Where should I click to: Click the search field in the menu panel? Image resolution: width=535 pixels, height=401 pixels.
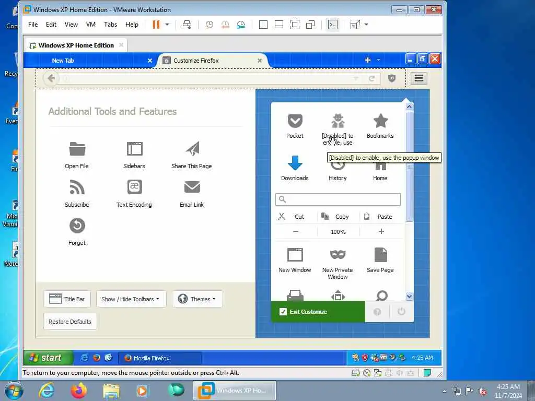[x=338, y=199]
